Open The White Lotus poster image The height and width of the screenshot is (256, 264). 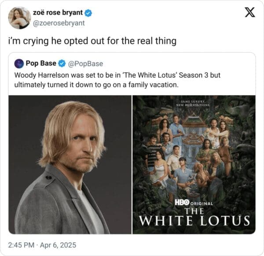194,164
